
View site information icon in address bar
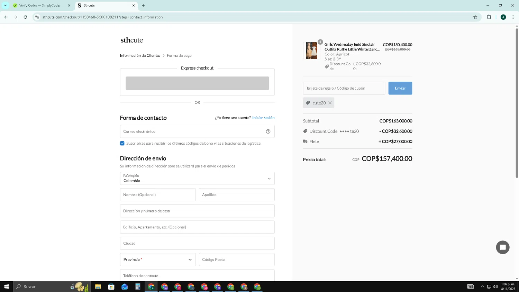click(37, 17)
